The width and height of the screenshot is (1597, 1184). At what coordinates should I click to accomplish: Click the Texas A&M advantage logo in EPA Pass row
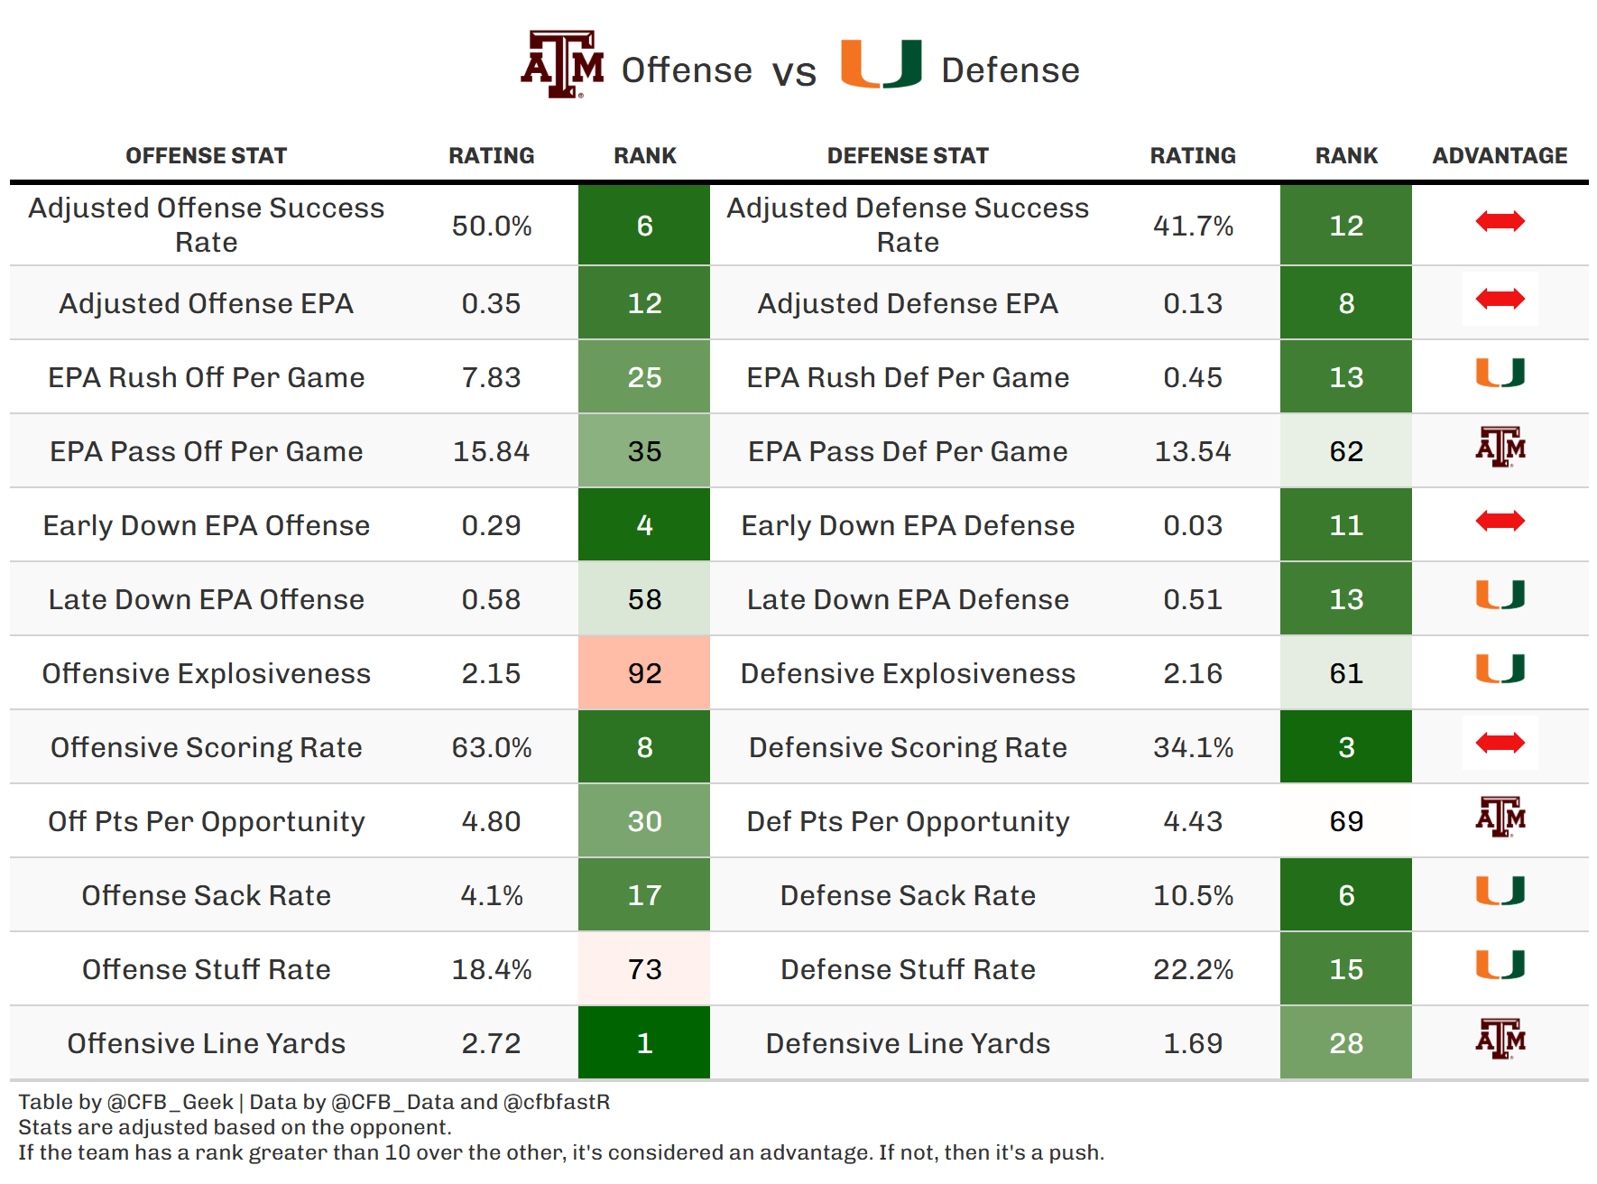[1500, 447]
